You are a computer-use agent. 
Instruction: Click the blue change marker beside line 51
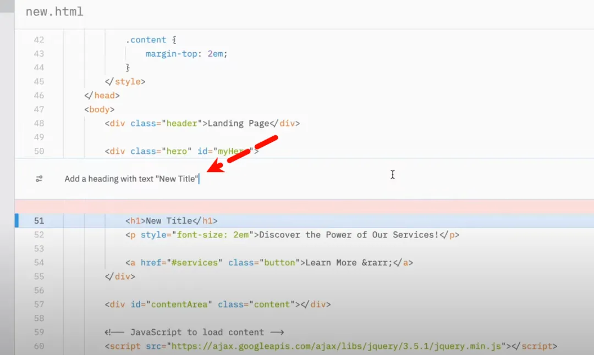(16, 221)
